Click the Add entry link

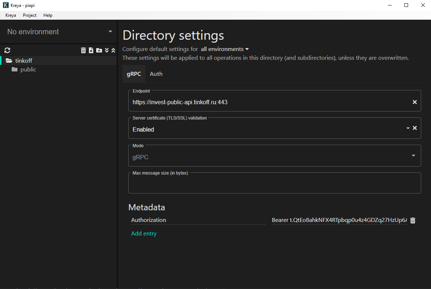point(144,234)
